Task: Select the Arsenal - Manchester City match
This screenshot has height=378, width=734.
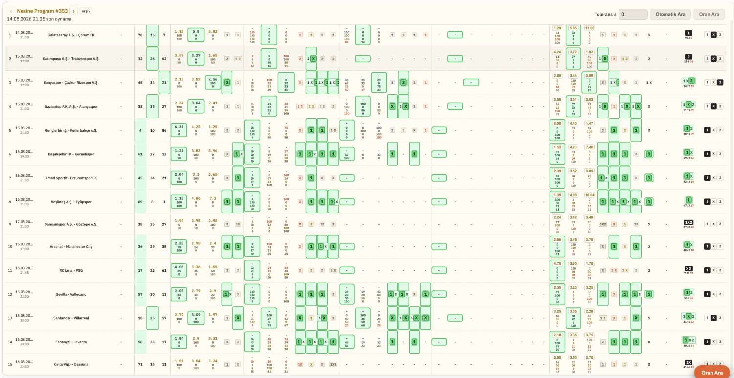Action: (71, 247)
